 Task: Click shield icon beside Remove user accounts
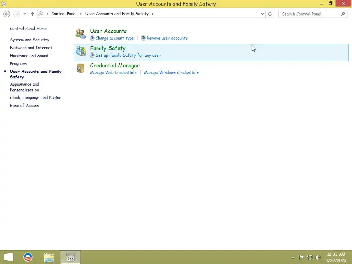(143, 38)
